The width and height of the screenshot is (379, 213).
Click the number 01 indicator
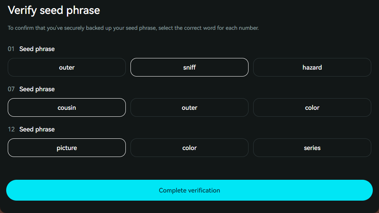tap(11, 49)
